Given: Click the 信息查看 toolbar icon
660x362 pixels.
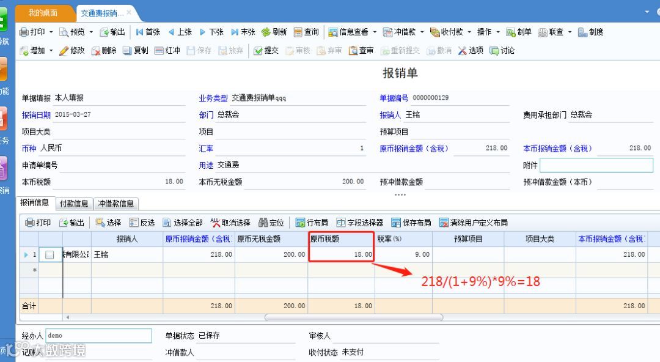Looking at the screenshot, I should (333, 32).
